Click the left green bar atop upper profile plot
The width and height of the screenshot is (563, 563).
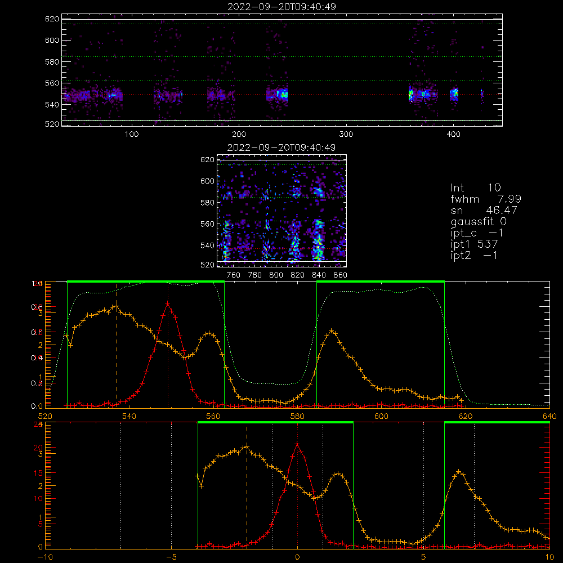pos(146,281)
